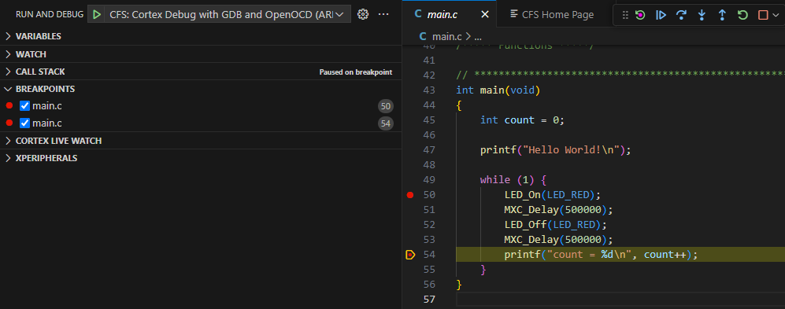Click the CFS Home Page tab icon
Screen dimensions: 785x309
click(x=514, y=14)
